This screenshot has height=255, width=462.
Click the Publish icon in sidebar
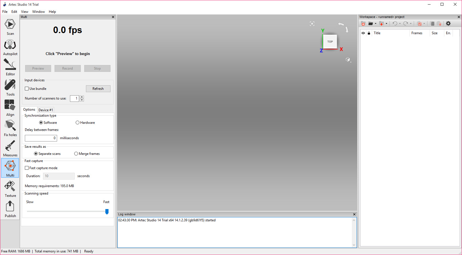click(10, 209)
